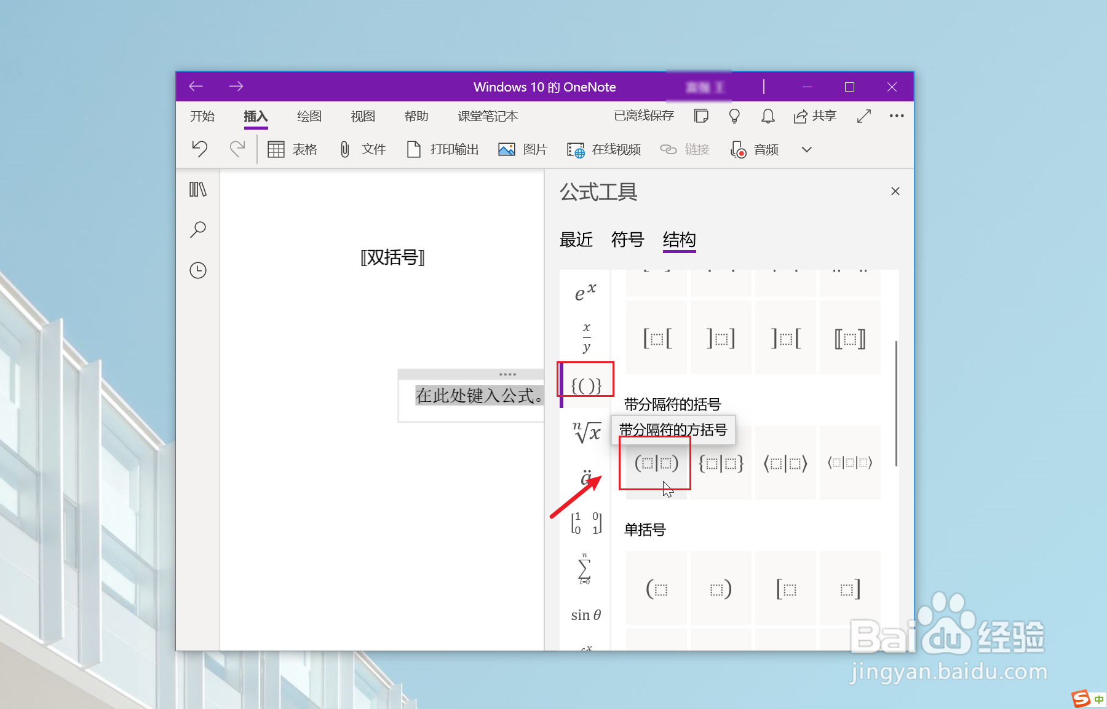The height and width of the screenshot is (709, 1107).
Task: Open the 课堂笔记本 tab
Action: pyautogui.click(x=488, y=116)
